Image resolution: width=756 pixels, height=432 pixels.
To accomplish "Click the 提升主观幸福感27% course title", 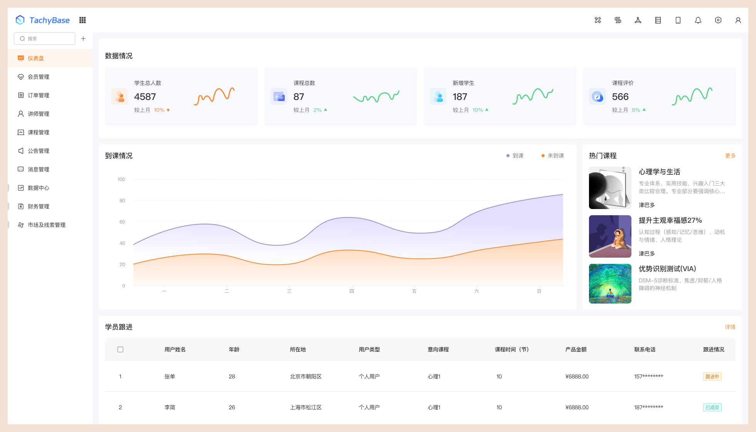I will pyautogui.click(x=670, y=221).
